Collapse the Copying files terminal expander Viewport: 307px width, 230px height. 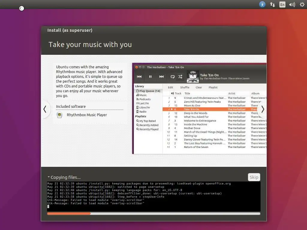pyautogui.click(x=49, y=177)
